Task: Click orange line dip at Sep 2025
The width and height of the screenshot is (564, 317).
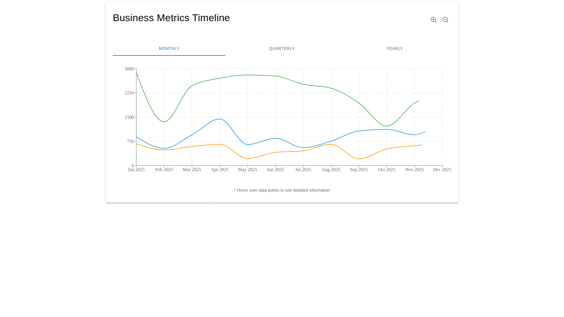Action: click(359, 159)
